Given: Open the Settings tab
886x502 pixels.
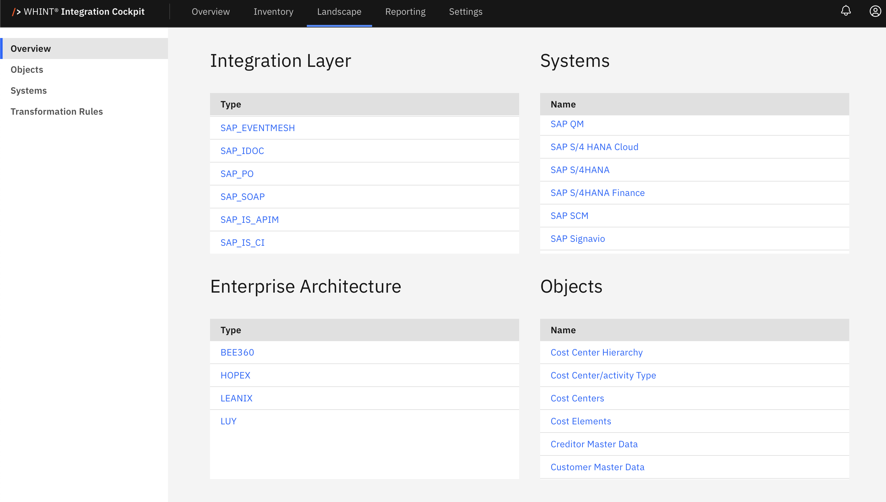Looking at the screenshot, I should pos(465,12).
